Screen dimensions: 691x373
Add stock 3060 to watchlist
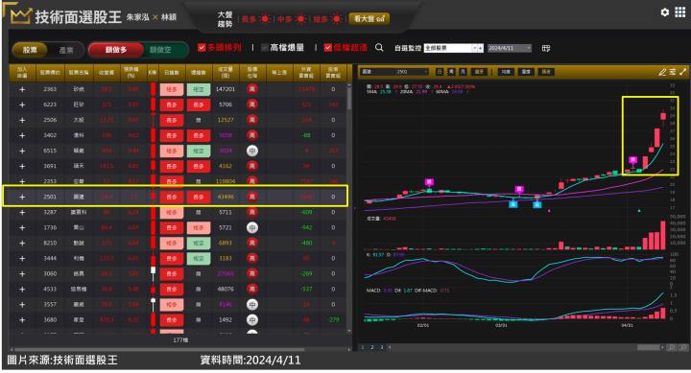[x=22, y=274]
